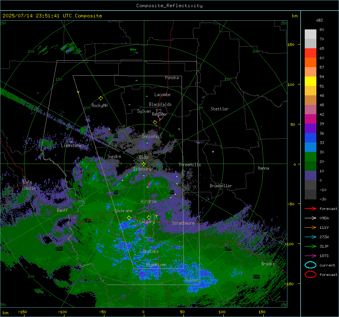Click the Drumheller town label
The image size is (339, 317).
coord(221,186)
